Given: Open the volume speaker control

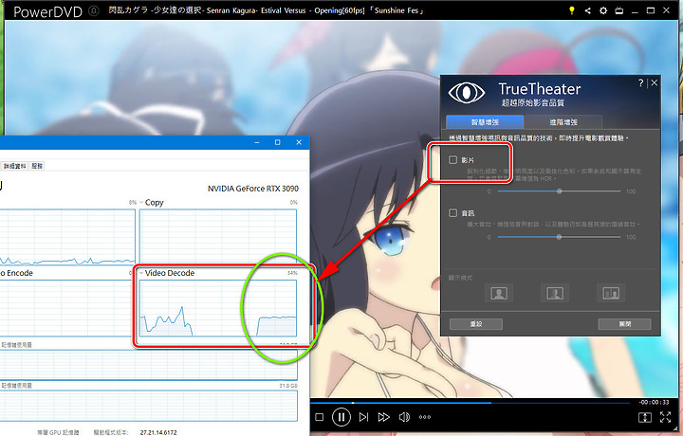Looking at the screenshot, I should 404,417.
